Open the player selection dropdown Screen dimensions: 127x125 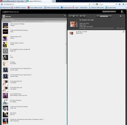point(109,12)
